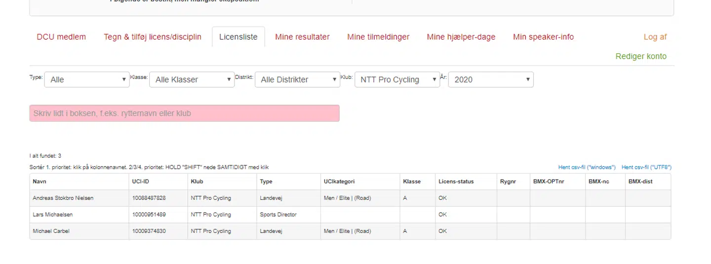
Task: Download the csv-fil "UTF8" link
Action: coord(646,167)
